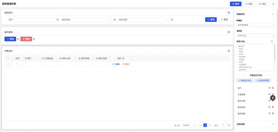278x132 pixels.
Task: Click the 重置 reset button
Action: pos(224,20)
